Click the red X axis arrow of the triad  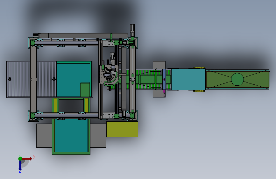point(27,159)
